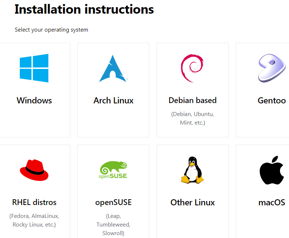This screenshot has height=238, width=289.
Task: Open the Arch Linux instructions link
Action: [113, 101]
